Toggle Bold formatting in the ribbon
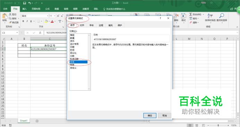The width and height of the screenshot is (240, 127). (x=23, y=21)
